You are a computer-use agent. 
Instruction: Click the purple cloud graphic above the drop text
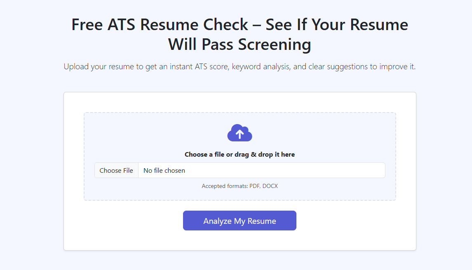pos(240,133)
